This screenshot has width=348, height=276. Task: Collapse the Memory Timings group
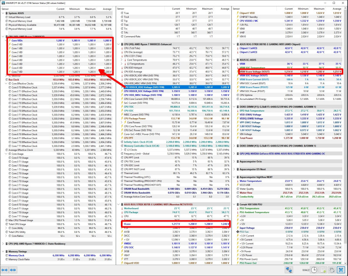(3, 251)
